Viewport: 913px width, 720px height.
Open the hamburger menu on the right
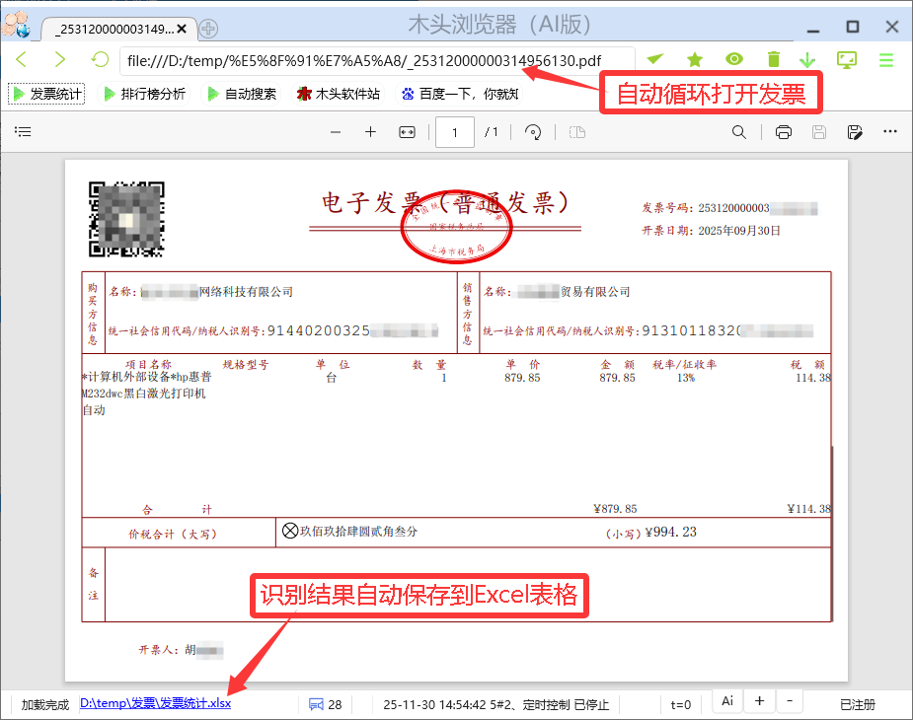[887, 59]
